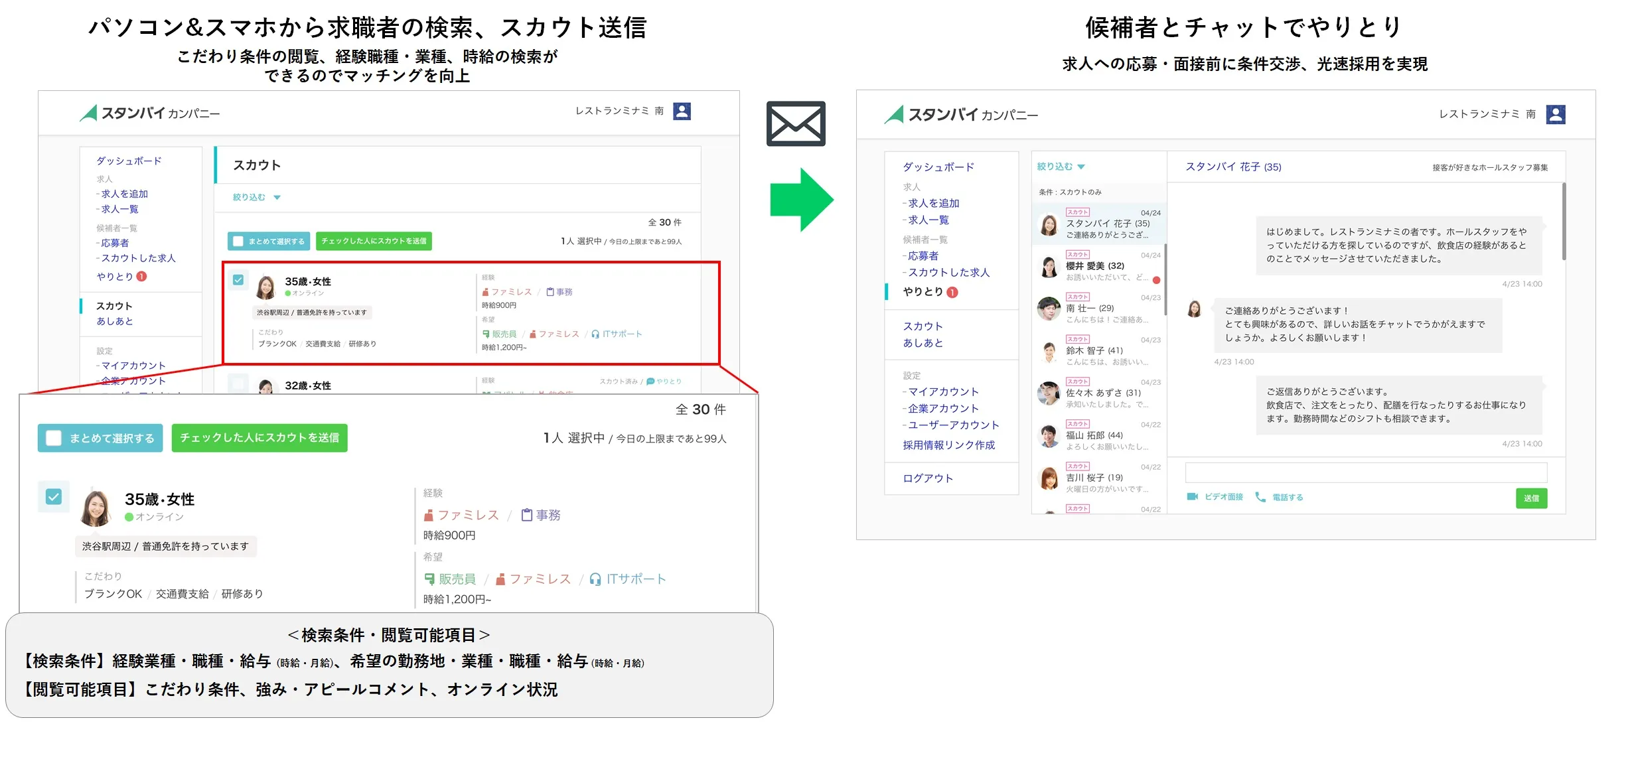The image size is (1630, 767).
Task: Click the Stanby Company logo in right panel
Action: coord(961,115)
